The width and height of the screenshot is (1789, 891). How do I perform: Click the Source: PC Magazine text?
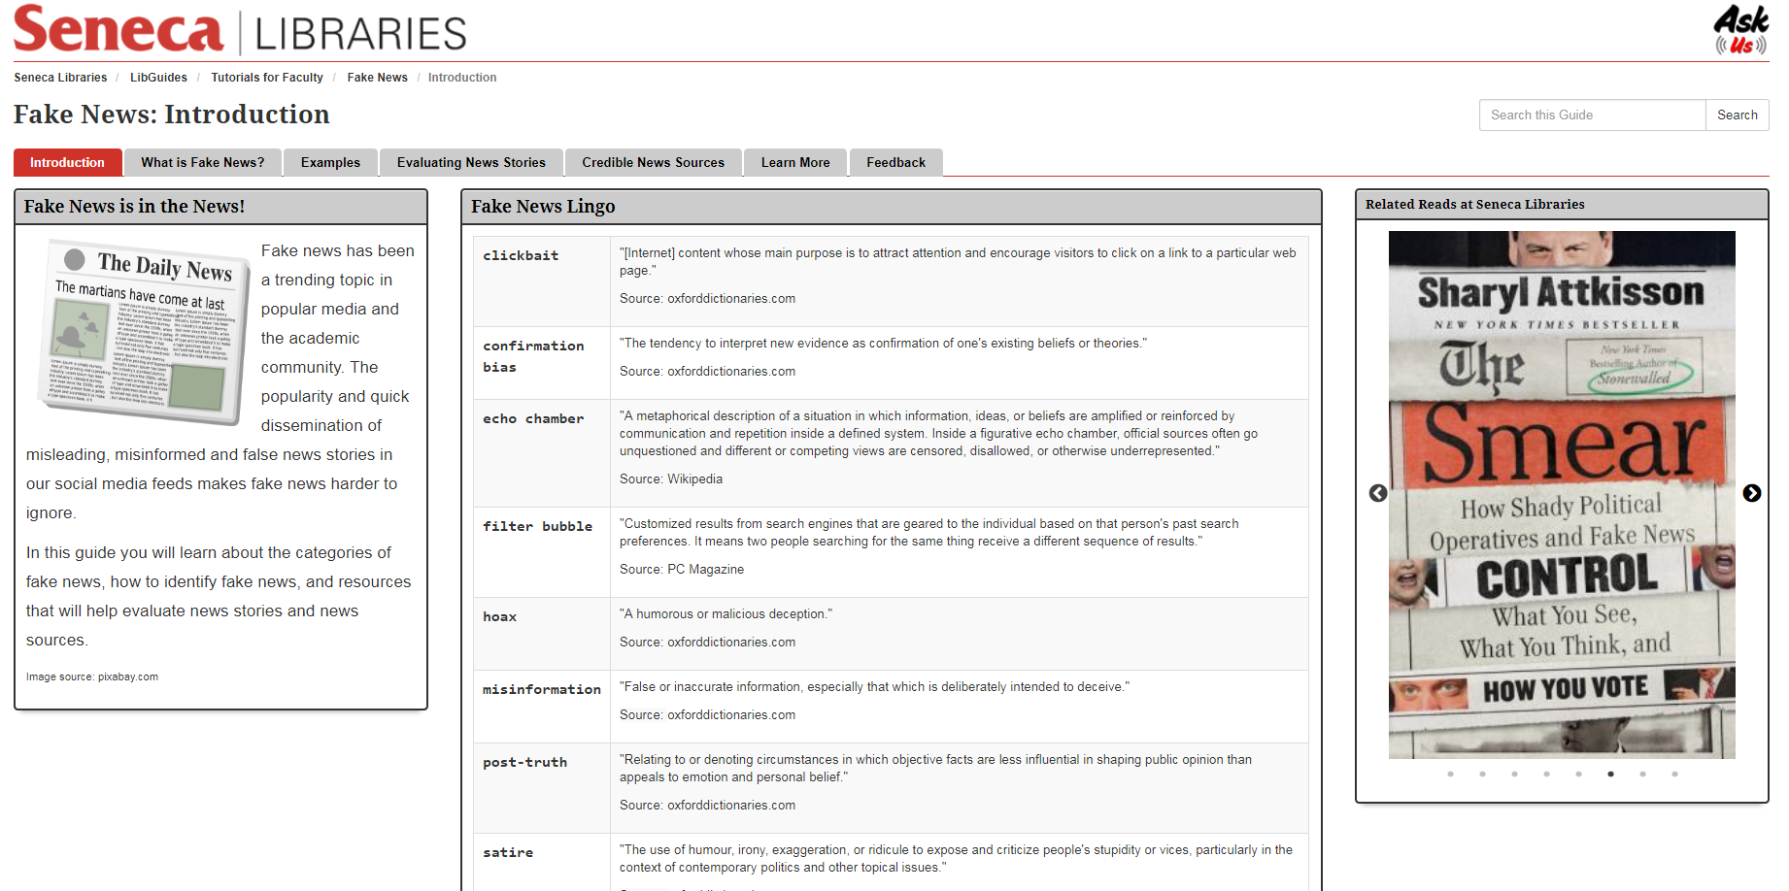tap(682, 569)
